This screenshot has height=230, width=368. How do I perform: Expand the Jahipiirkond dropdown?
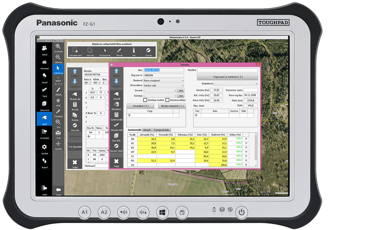tap(238, 84)
